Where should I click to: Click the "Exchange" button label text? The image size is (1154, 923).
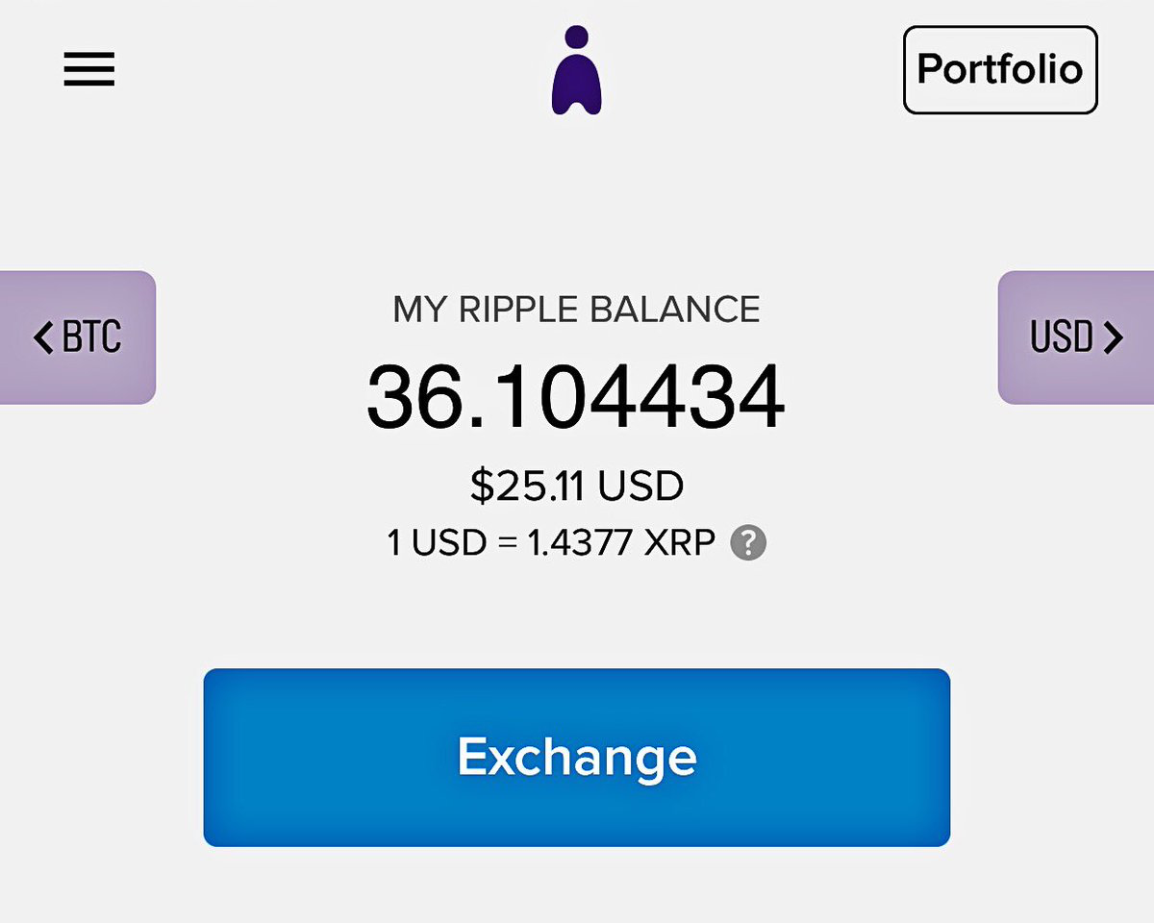pyautogui.click(x=577, y=757)
